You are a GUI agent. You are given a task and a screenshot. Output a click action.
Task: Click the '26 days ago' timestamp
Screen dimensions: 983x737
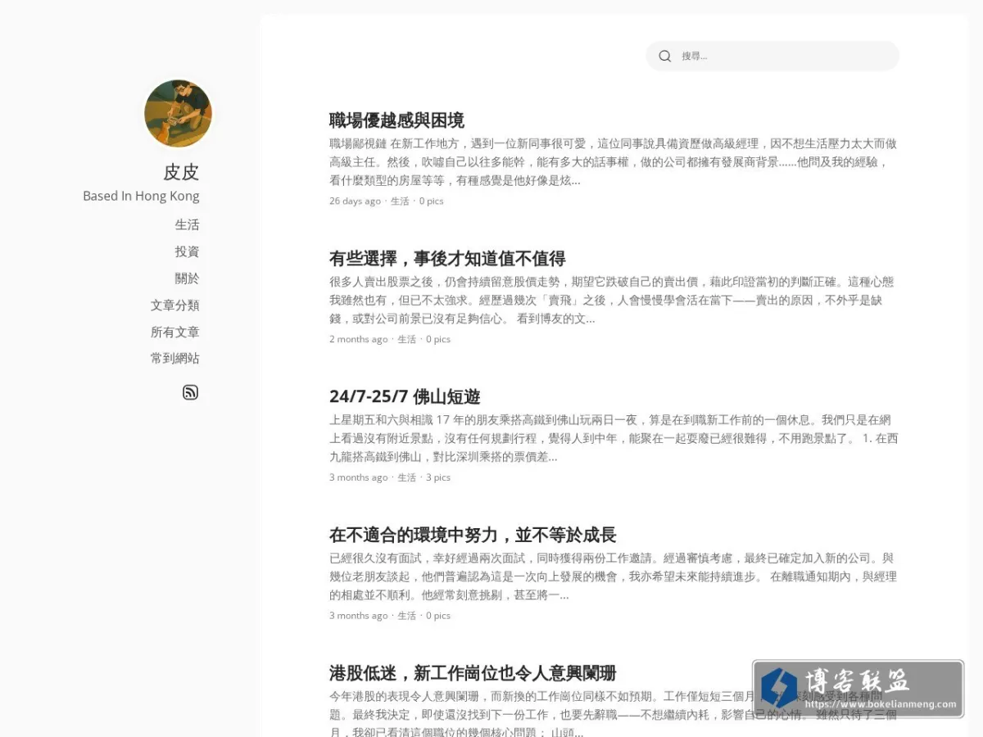point(355,201)
